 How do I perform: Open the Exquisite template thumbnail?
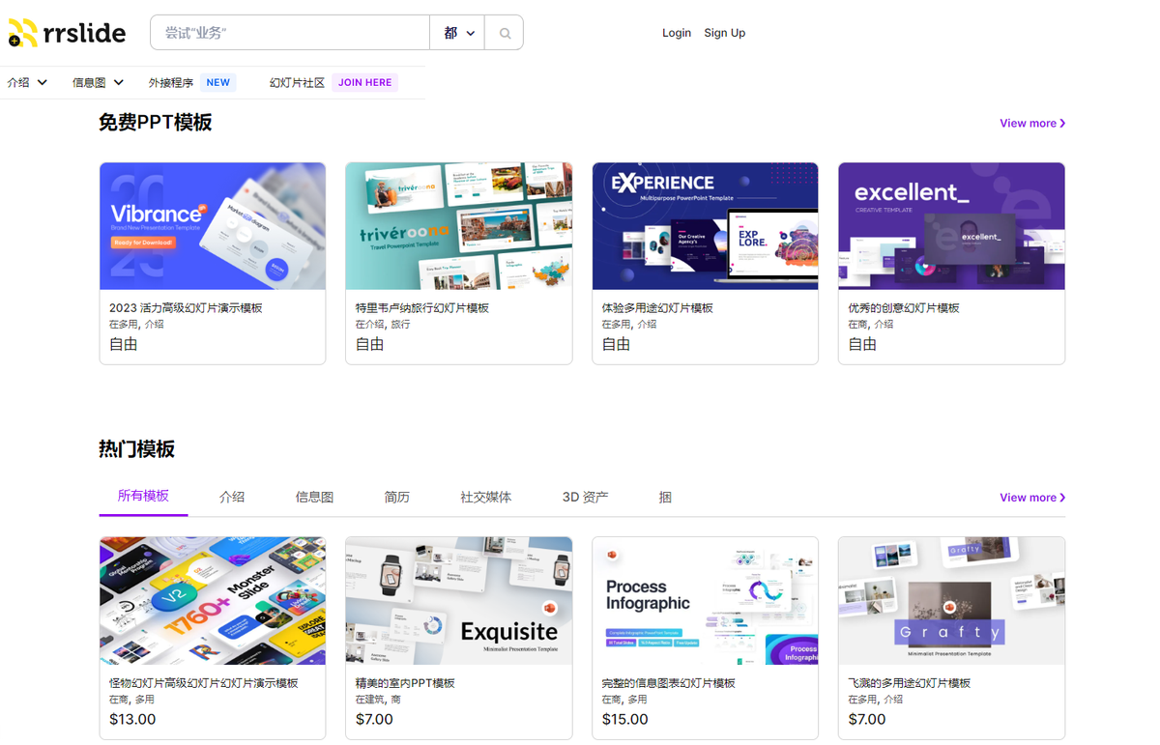[459, 601]
